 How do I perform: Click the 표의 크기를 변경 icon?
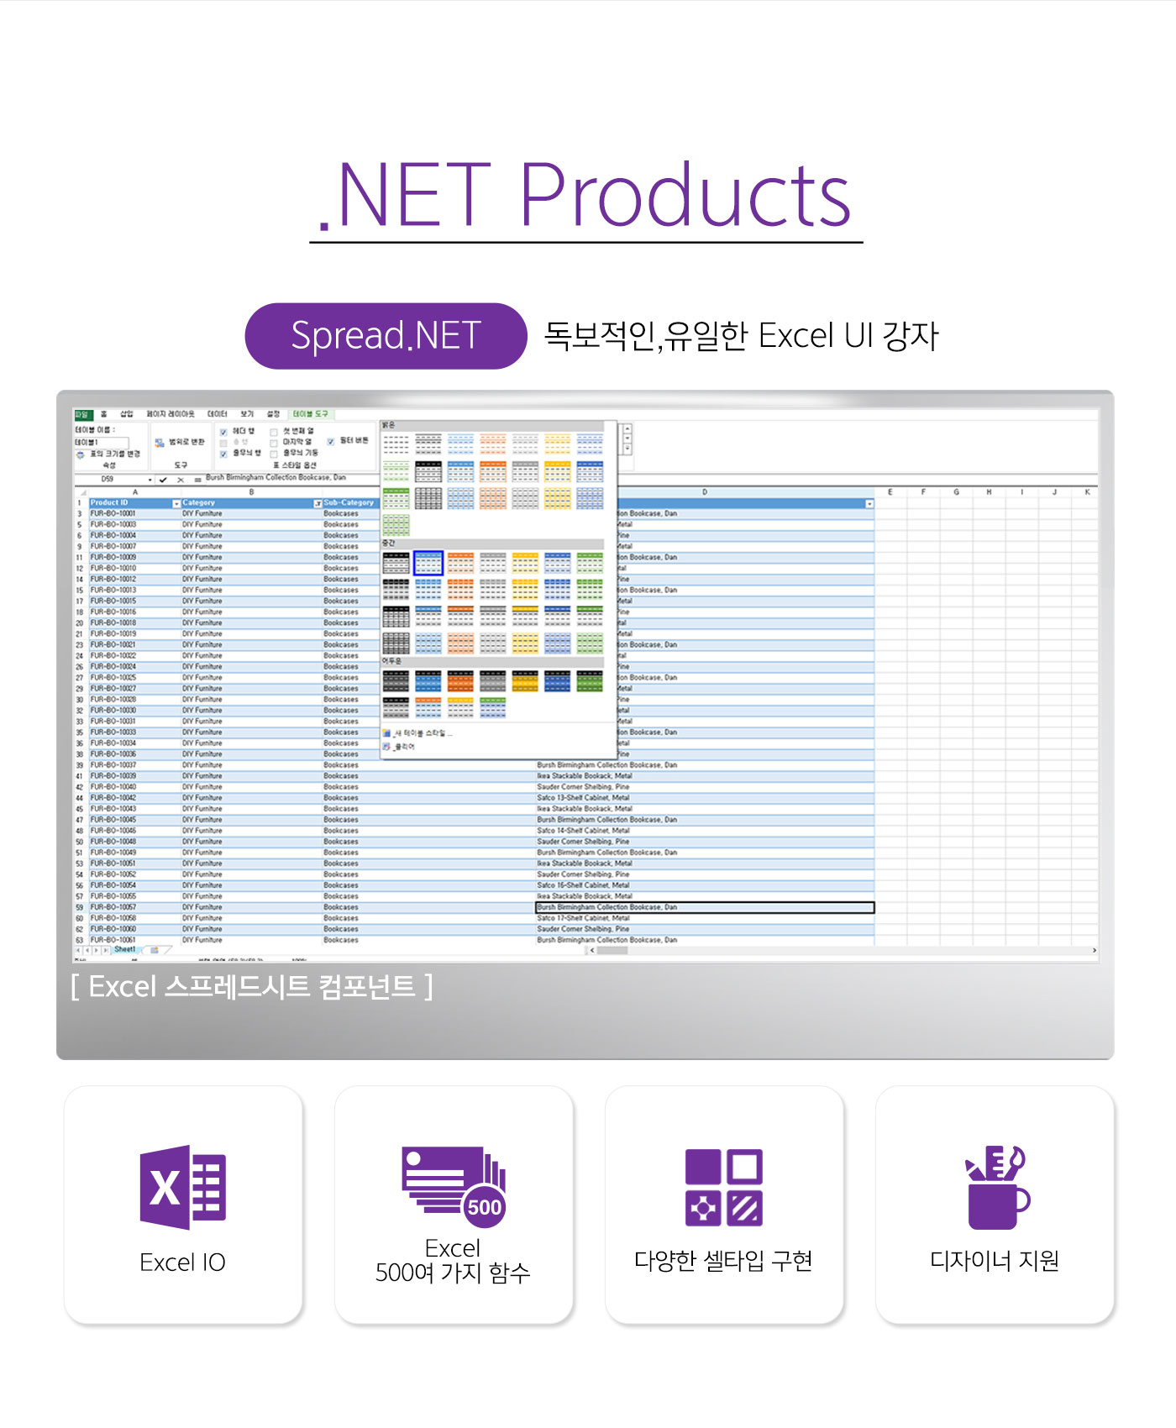click(x=81, y=454)
